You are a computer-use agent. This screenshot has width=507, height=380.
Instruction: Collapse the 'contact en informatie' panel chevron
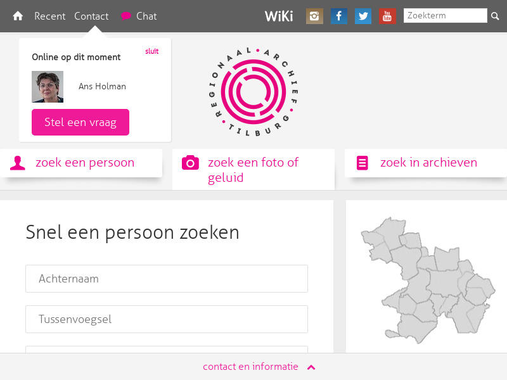click(310, 366)
